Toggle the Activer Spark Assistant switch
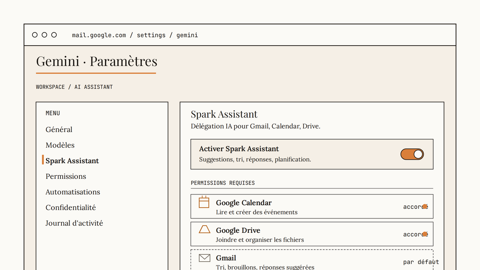The width and height of the screenshot is (480, 270). 412,154
